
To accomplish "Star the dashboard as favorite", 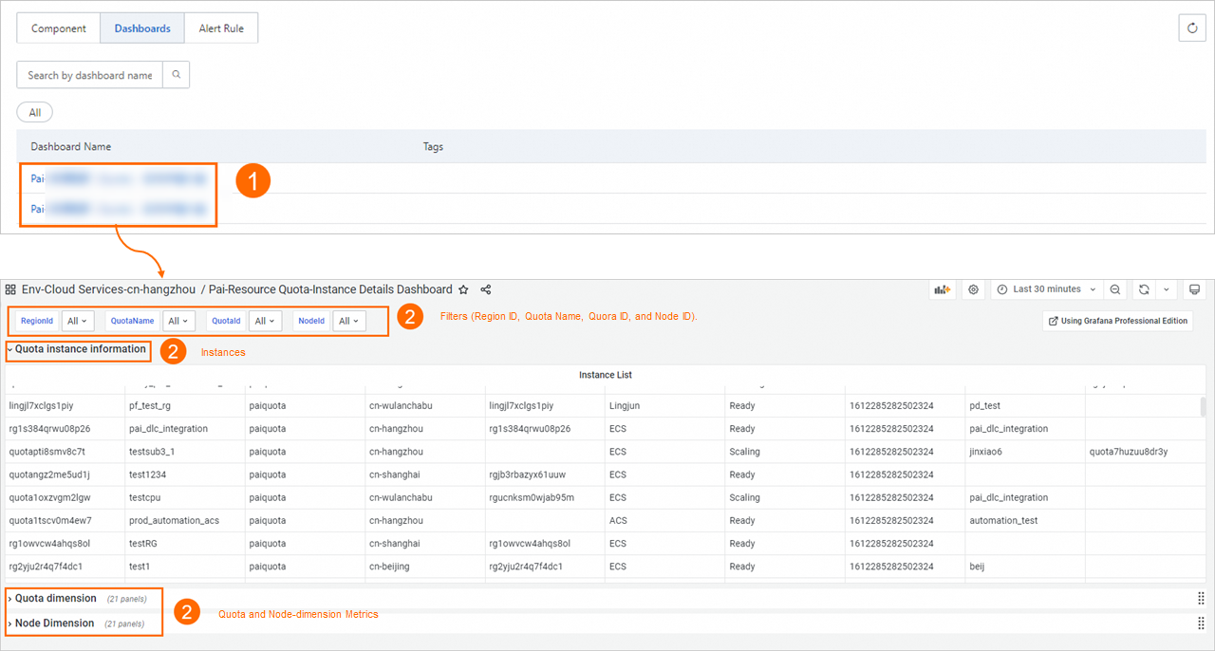I will coord(463,289).
